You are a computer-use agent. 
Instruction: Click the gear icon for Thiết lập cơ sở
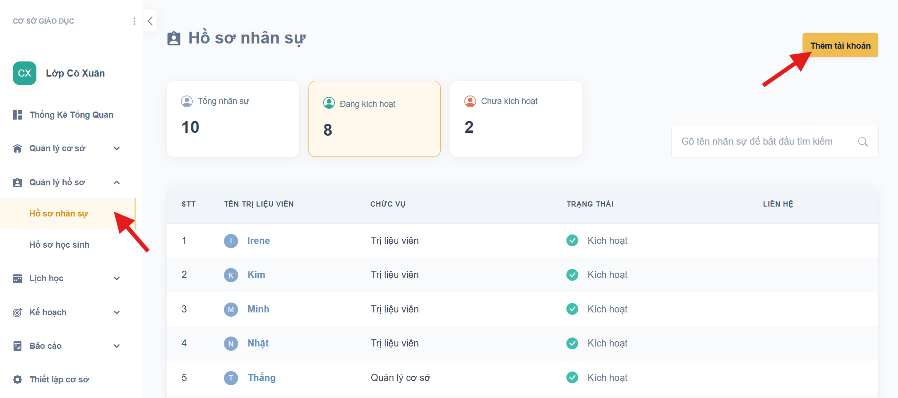point(17,380)
